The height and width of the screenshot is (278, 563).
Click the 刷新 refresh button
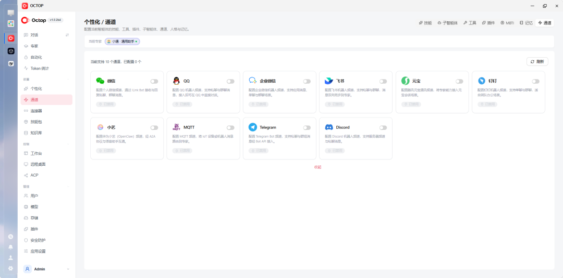coord(537,61)
